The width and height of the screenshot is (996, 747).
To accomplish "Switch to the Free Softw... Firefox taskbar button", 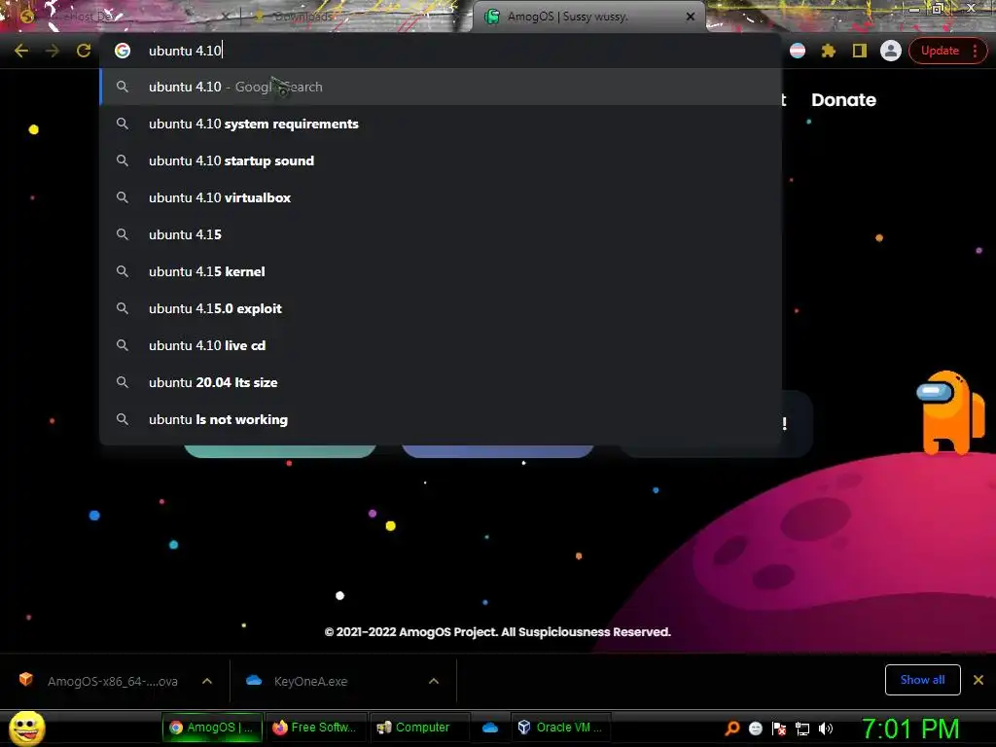I will pyautogui.click(x=314, y=728).
